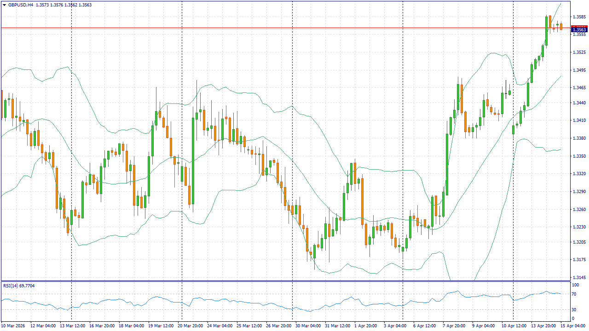Image resolution: width=589 pixels, height=331 pixels.
Task: Click the RSI 100 level scale label
Action: pyautogui.click(x=575, y=285)
